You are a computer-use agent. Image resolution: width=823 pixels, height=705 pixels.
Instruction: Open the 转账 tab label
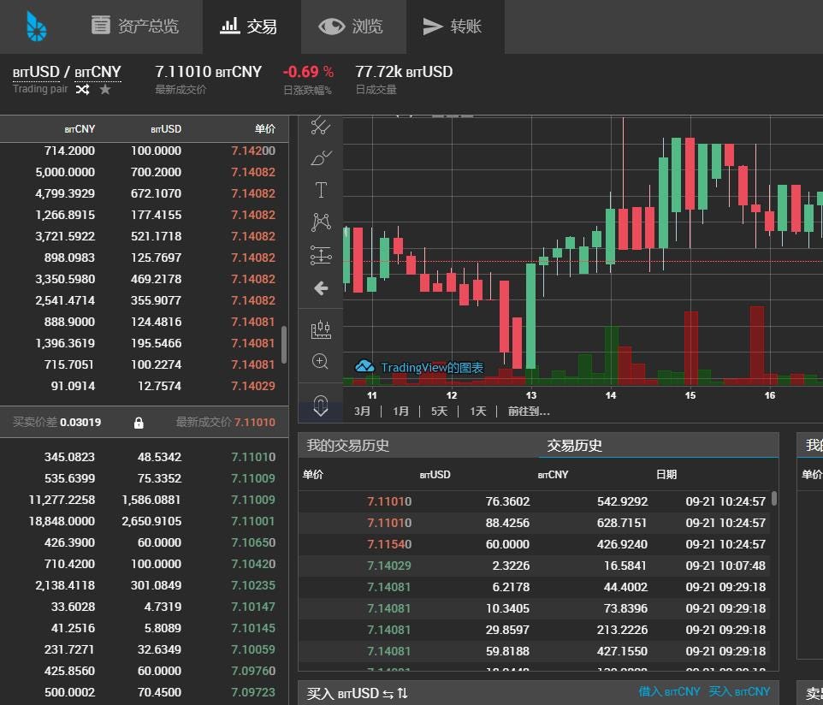coord(466,27)
